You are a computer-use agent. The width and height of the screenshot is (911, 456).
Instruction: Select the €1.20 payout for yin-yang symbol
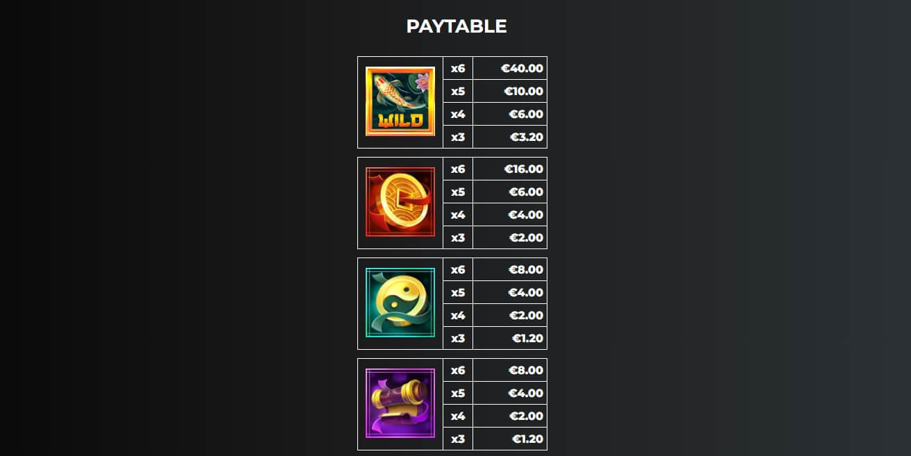coord(527,338)
